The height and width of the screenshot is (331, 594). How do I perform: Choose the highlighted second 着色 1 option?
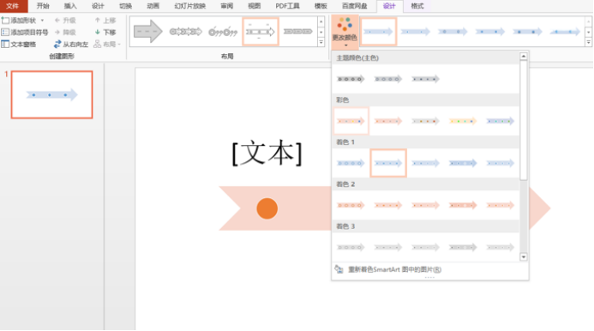click(388, 163)
